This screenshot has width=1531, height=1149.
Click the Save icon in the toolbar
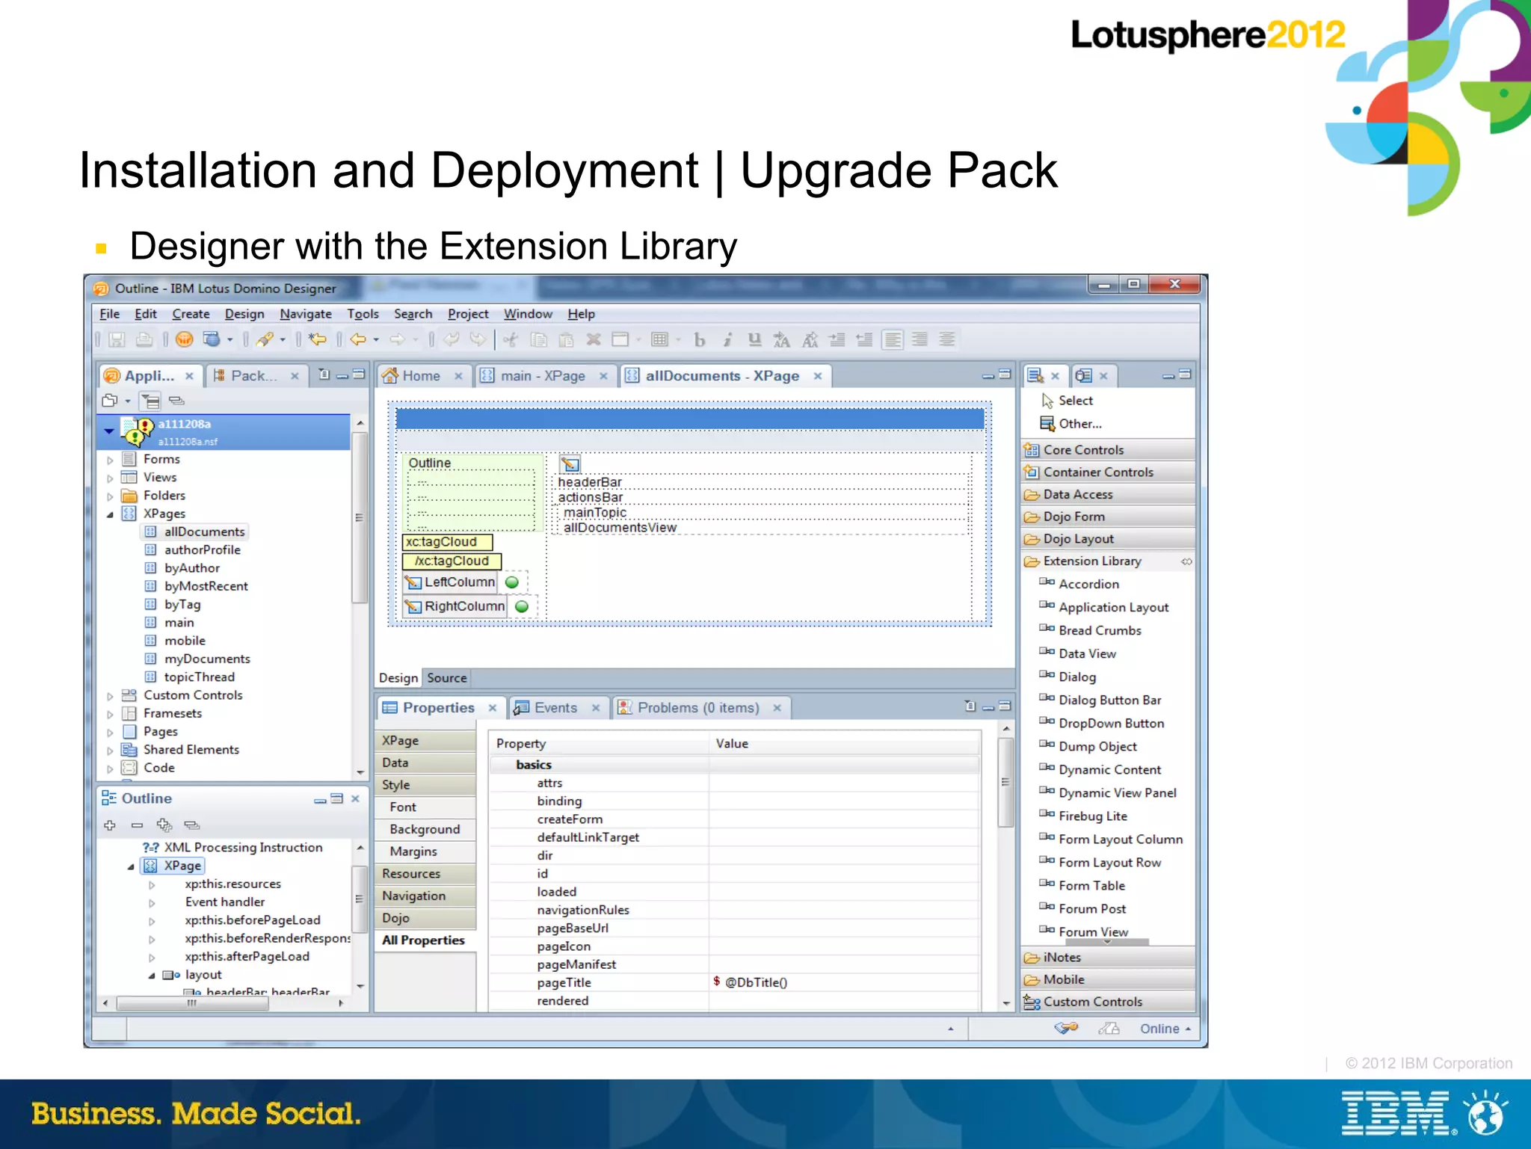point(117,340)
